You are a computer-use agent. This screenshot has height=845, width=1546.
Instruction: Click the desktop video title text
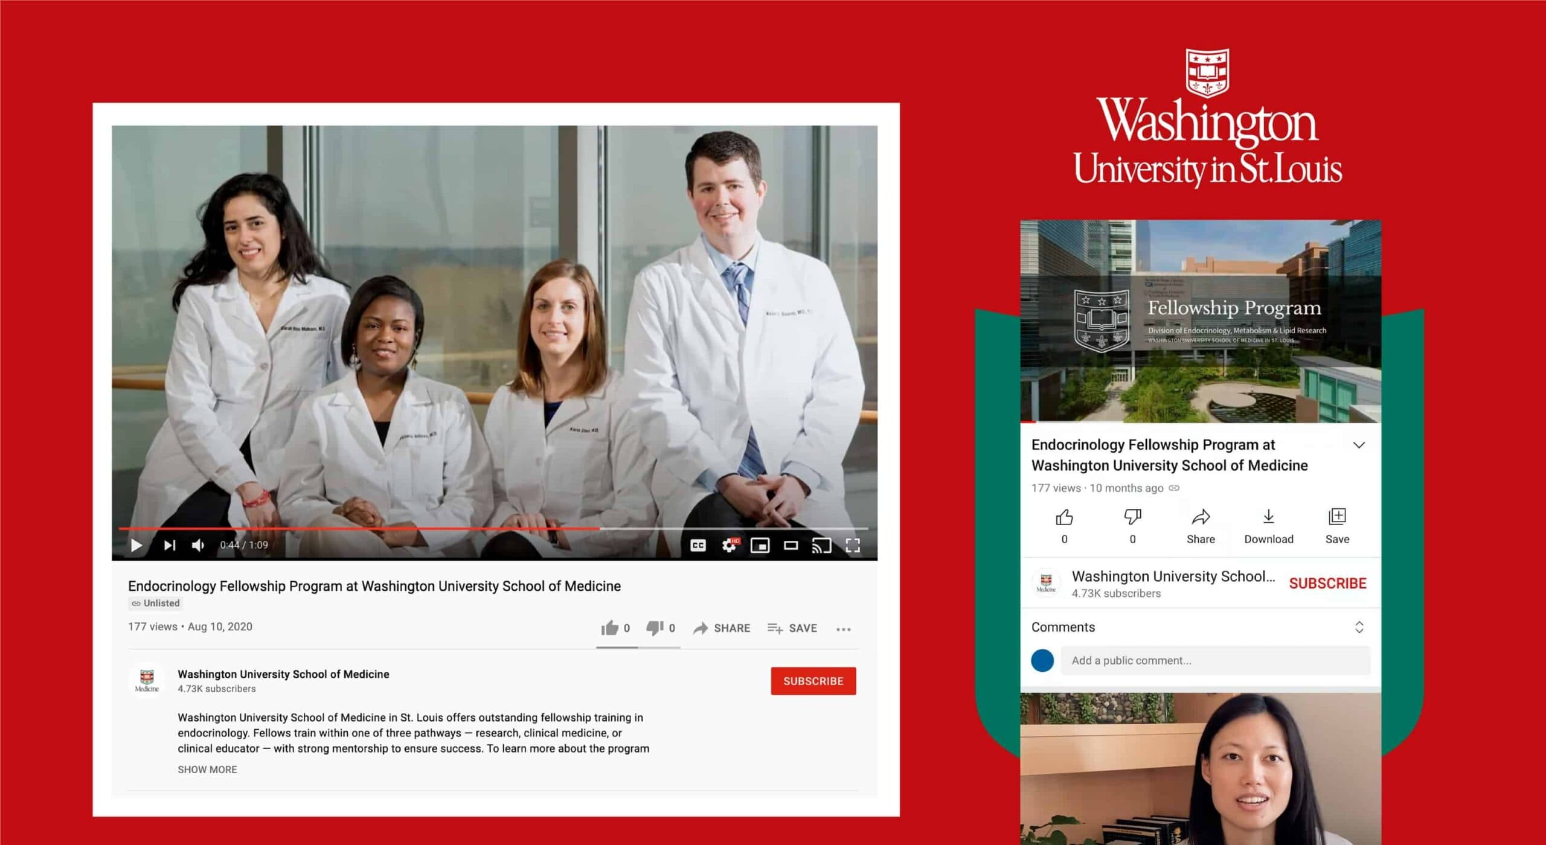pyautogui.click(x=374, y=586)
